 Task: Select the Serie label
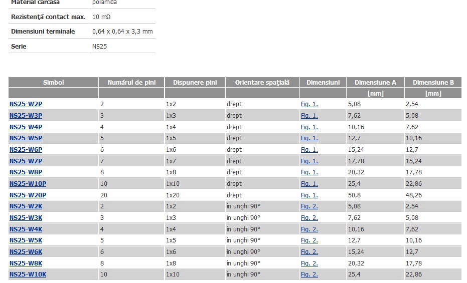[x=19, y=47]
